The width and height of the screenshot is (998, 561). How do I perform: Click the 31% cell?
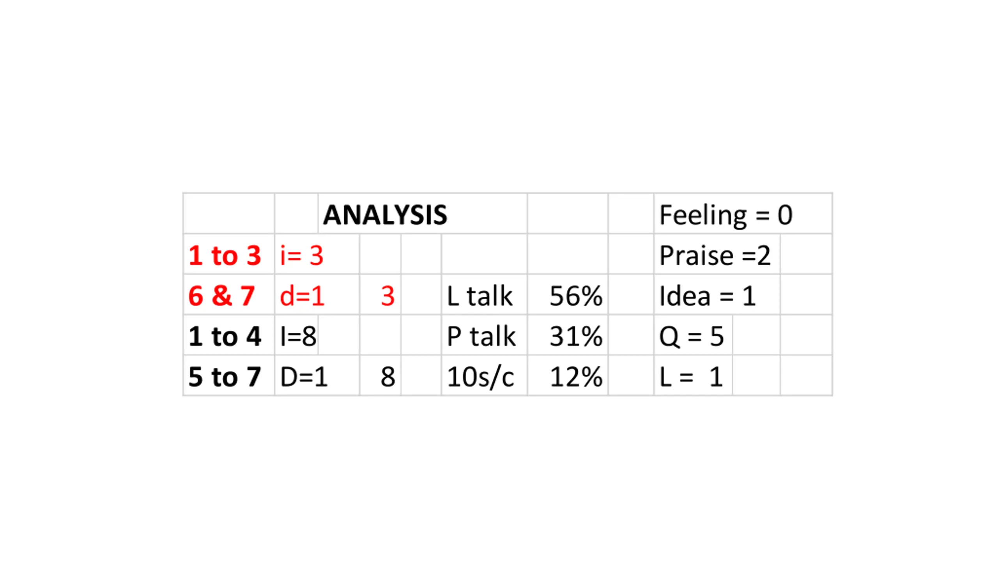tap(568, 335)
